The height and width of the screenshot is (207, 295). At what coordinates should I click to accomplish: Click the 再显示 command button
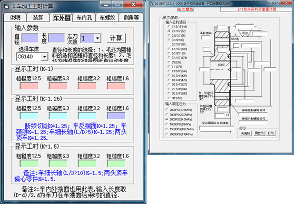click(x=259, y=133)
